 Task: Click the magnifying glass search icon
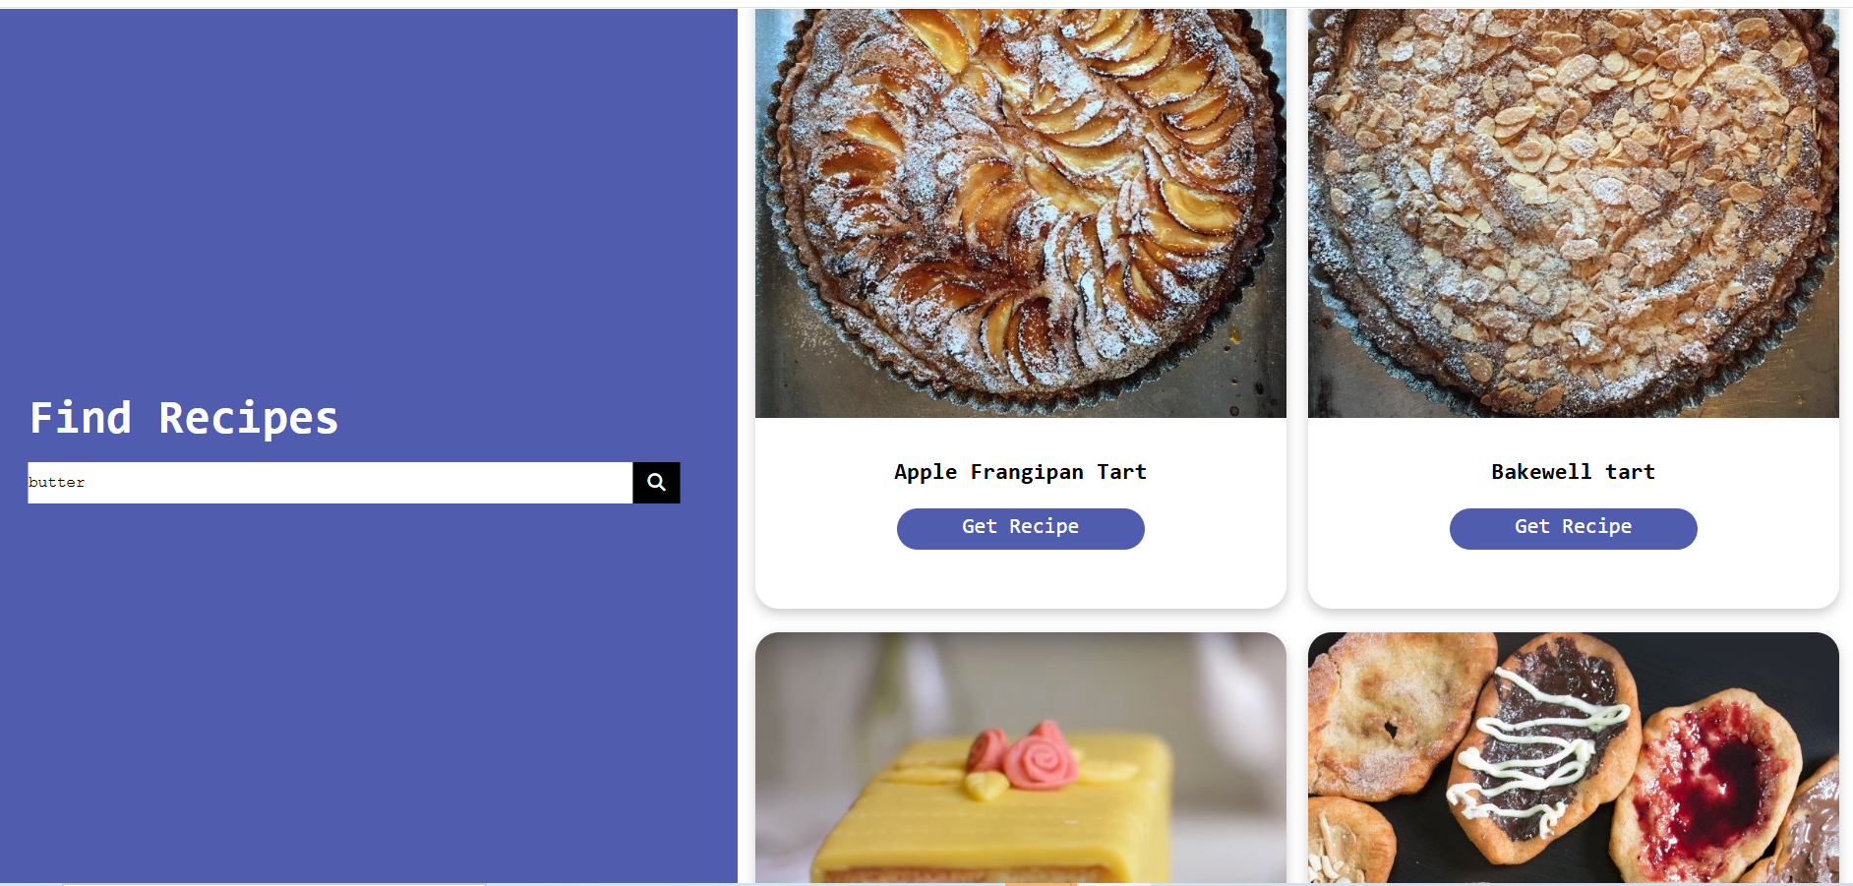[656, 483]
